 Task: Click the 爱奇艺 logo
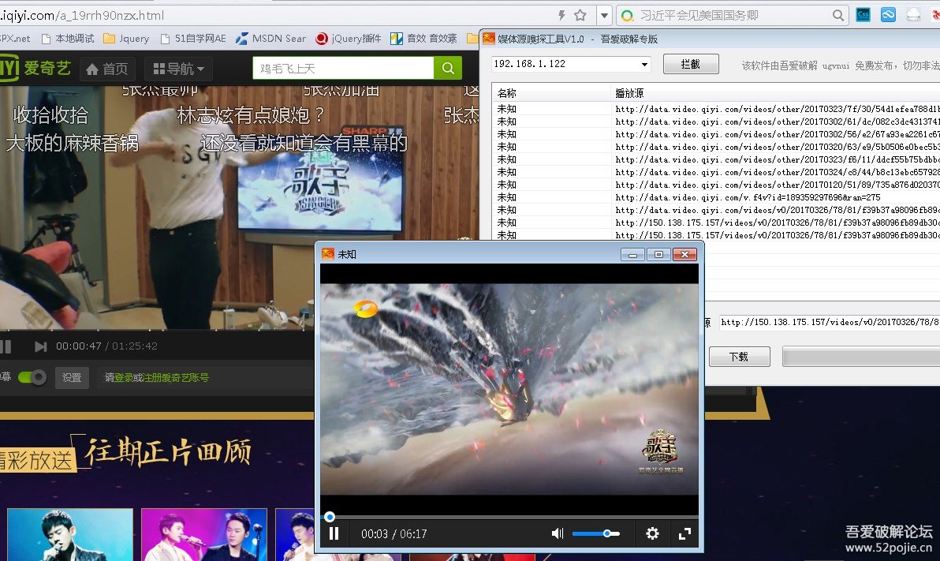point(36,68)
